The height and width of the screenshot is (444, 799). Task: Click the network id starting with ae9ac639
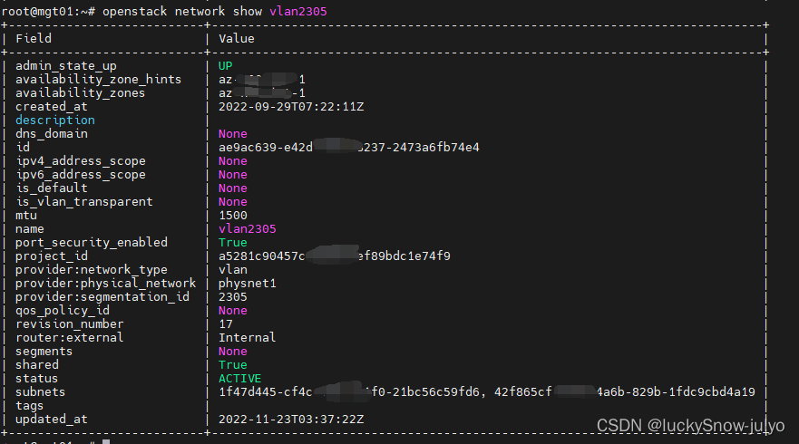click(349, 148)
